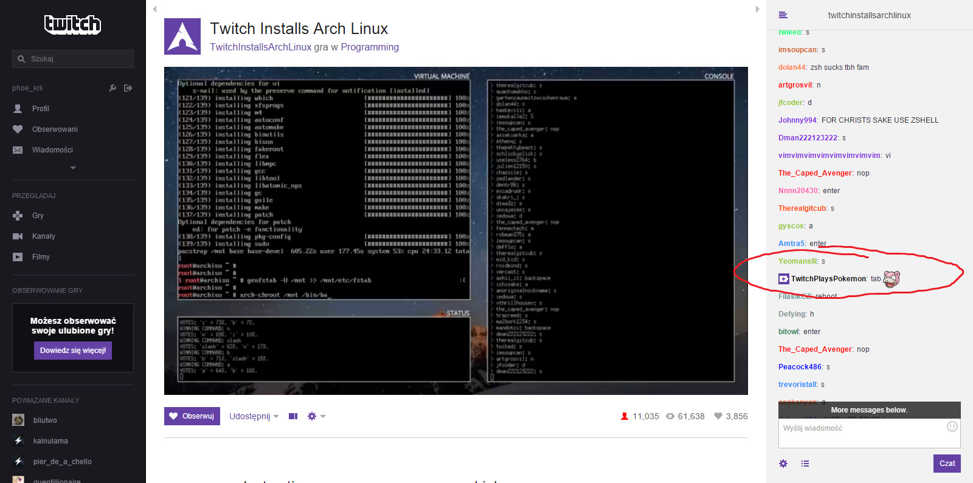This screenshot has height=483, width=973.
Task: Click the search field Szukaj
Action: point(73,59)
